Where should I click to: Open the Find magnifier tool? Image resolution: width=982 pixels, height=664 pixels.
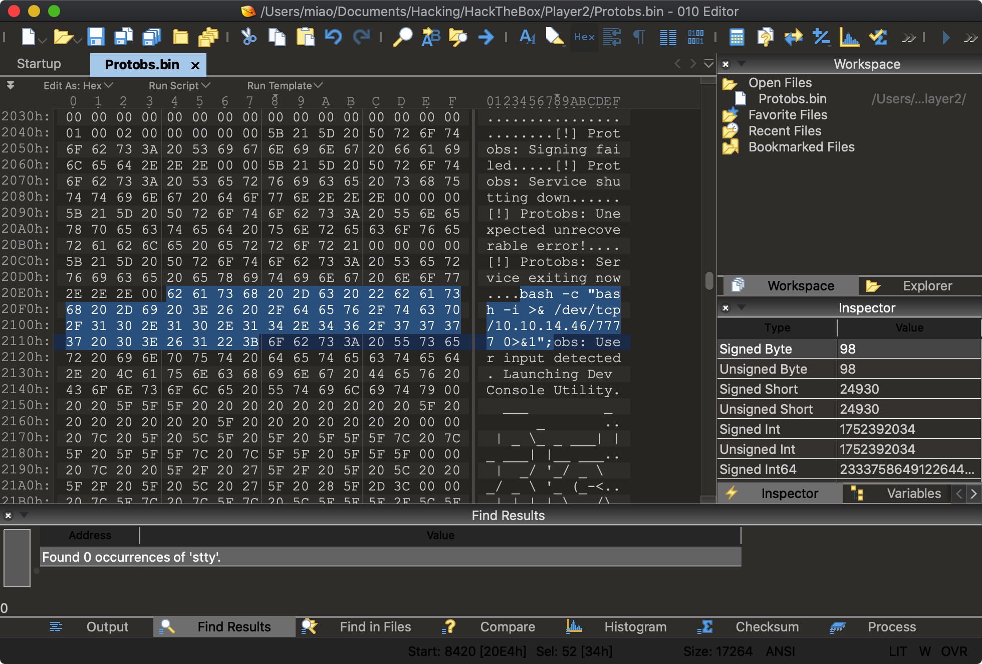click(402, 37)
